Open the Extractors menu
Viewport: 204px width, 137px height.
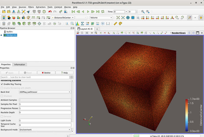(41, 7)
